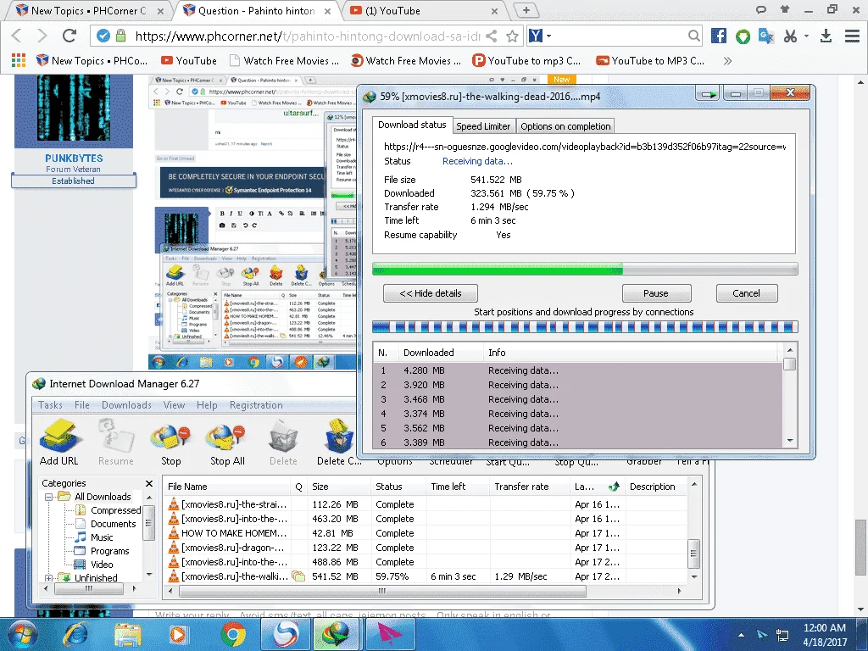Open browser downloads with the arrow icon
Viewport: 868px width, 651px height.
tap(826, 36)
